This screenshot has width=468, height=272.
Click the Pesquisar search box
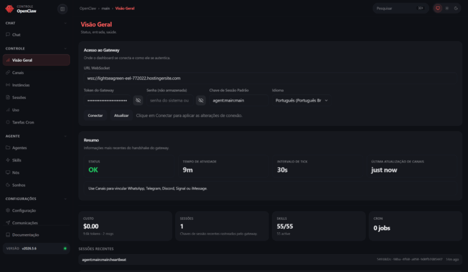tap(401, 8)
